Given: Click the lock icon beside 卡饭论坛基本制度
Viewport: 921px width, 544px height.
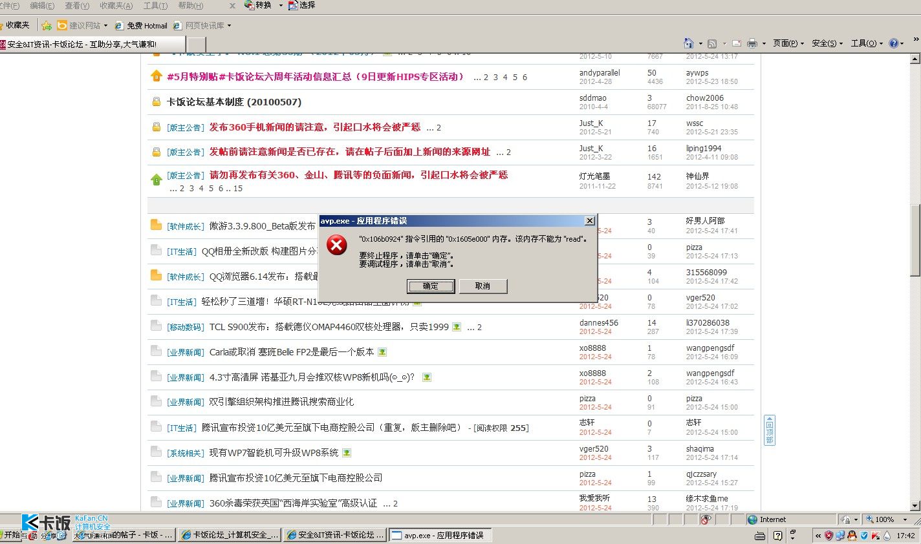Looking at the screenshot, I should (156, 102).
